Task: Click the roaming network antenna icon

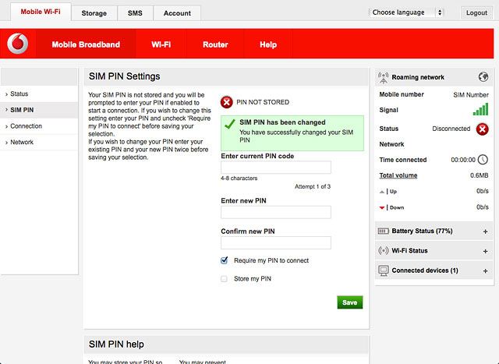Action: tap(383, 77)
